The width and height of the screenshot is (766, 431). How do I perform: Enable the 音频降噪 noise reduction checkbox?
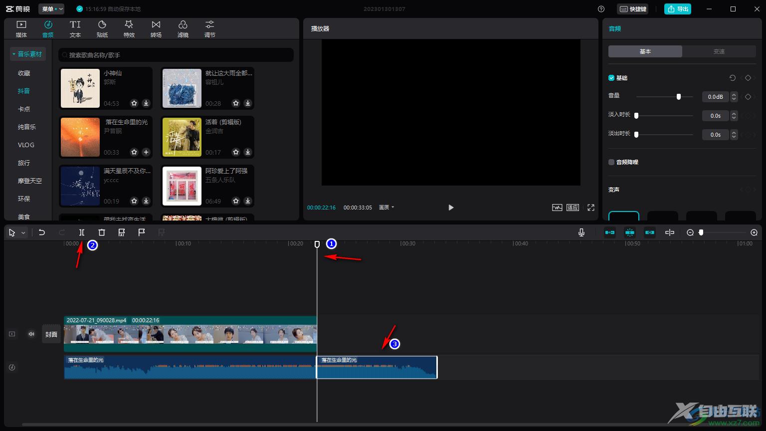coord(611,162)
